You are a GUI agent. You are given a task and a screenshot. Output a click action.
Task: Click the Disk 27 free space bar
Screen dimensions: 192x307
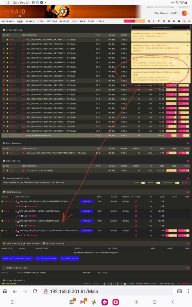coord(183,126)
